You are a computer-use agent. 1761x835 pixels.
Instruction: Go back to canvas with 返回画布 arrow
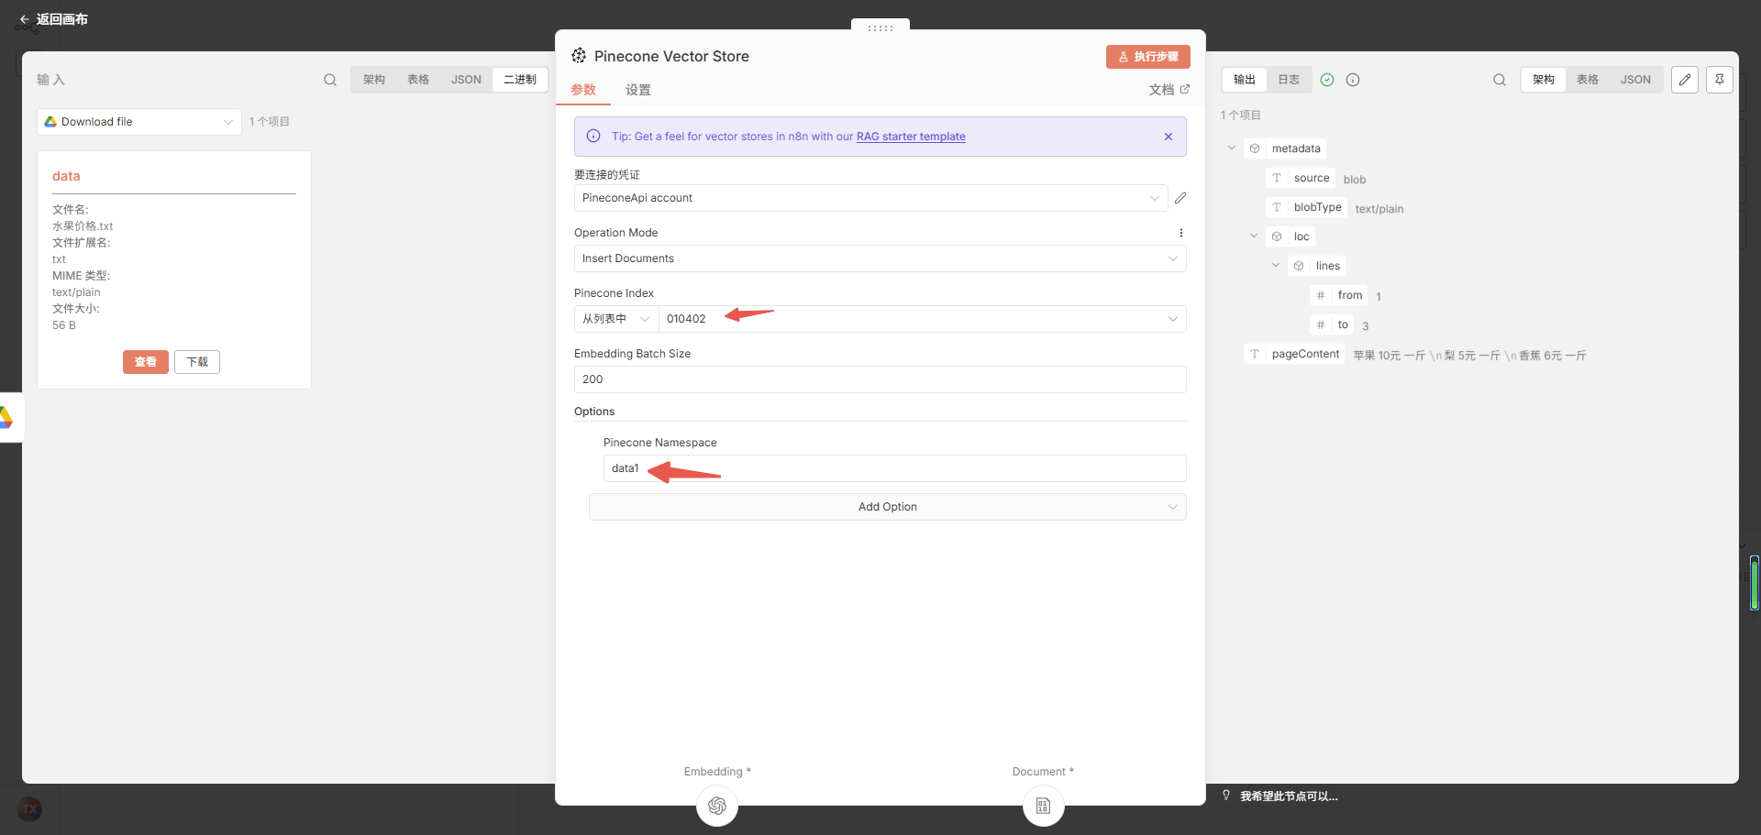click(53, 19)
